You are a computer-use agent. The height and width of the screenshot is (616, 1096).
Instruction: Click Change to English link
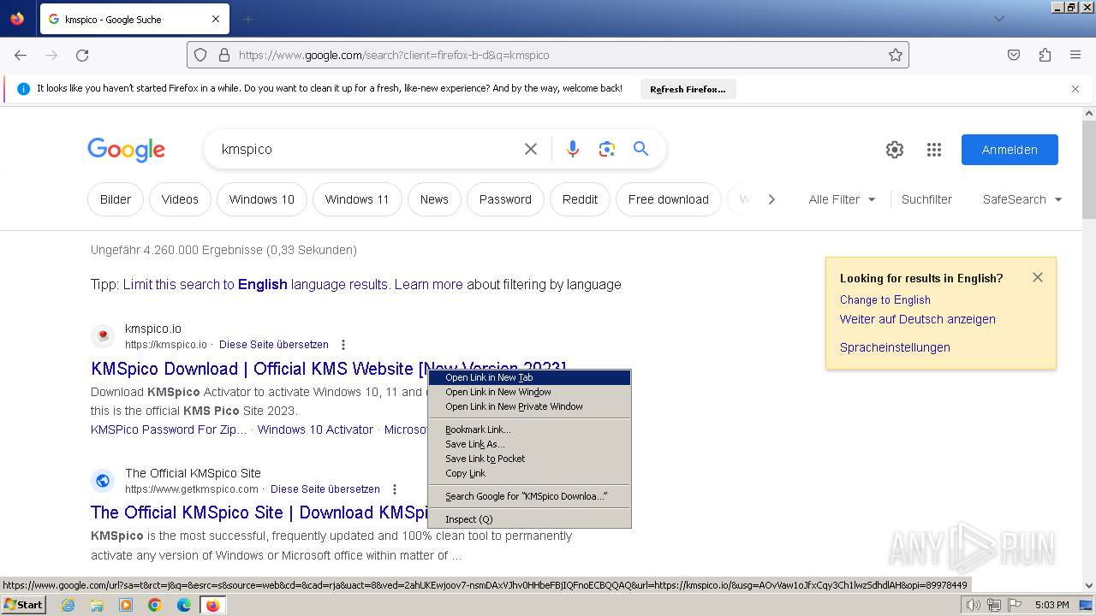tap(885, 299)
